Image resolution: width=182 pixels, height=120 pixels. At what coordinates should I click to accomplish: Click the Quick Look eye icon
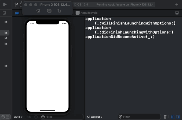[x=29, y=117]
